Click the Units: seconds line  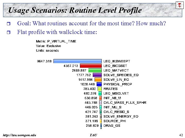click(x=47, y=50)
